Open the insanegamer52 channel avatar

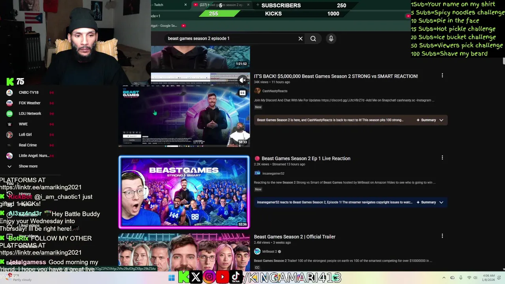point(257,173)
